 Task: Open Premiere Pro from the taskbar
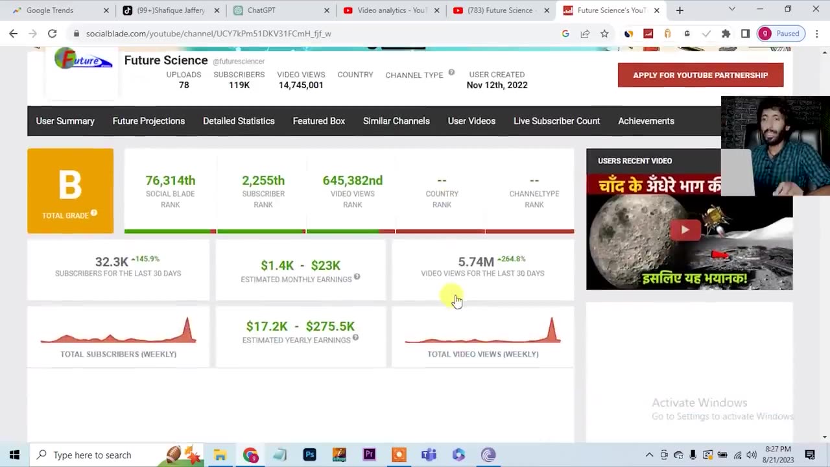tap(369, 455)
